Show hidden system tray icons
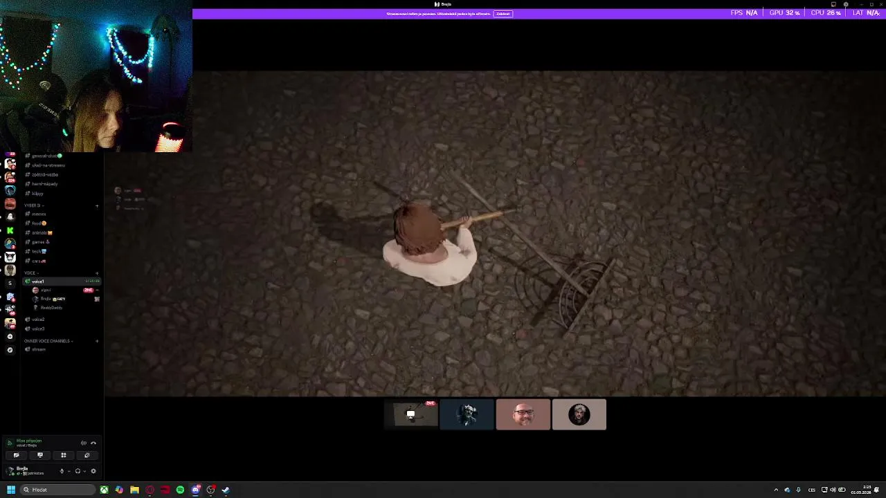Image resolution: width=886 pixels, height=498 pixels. point(776,490)
